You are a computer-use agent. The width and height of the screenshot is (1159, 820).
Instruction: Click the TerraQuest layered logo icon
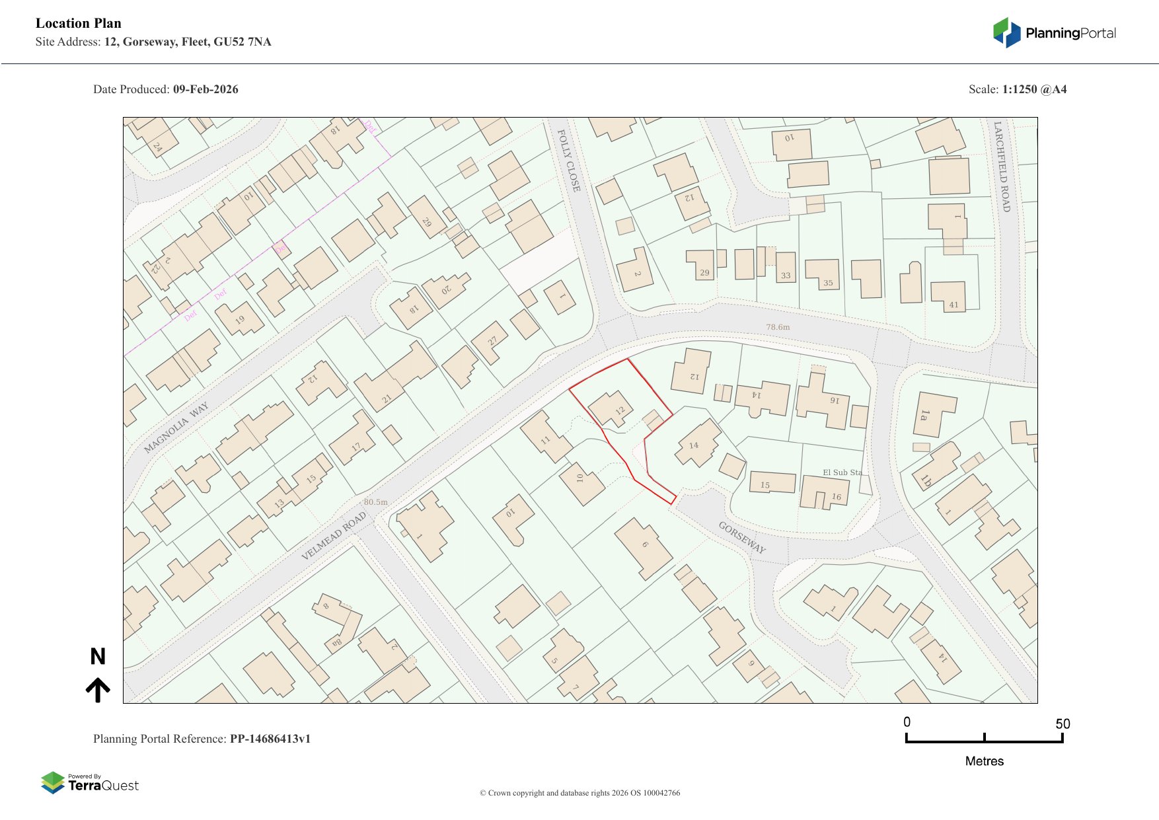[53, 782]
